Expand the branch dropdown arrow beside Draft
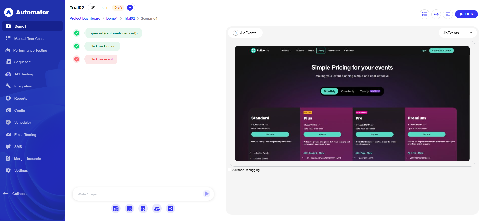This screenshot has width=484, height=221. click(130, 8)
